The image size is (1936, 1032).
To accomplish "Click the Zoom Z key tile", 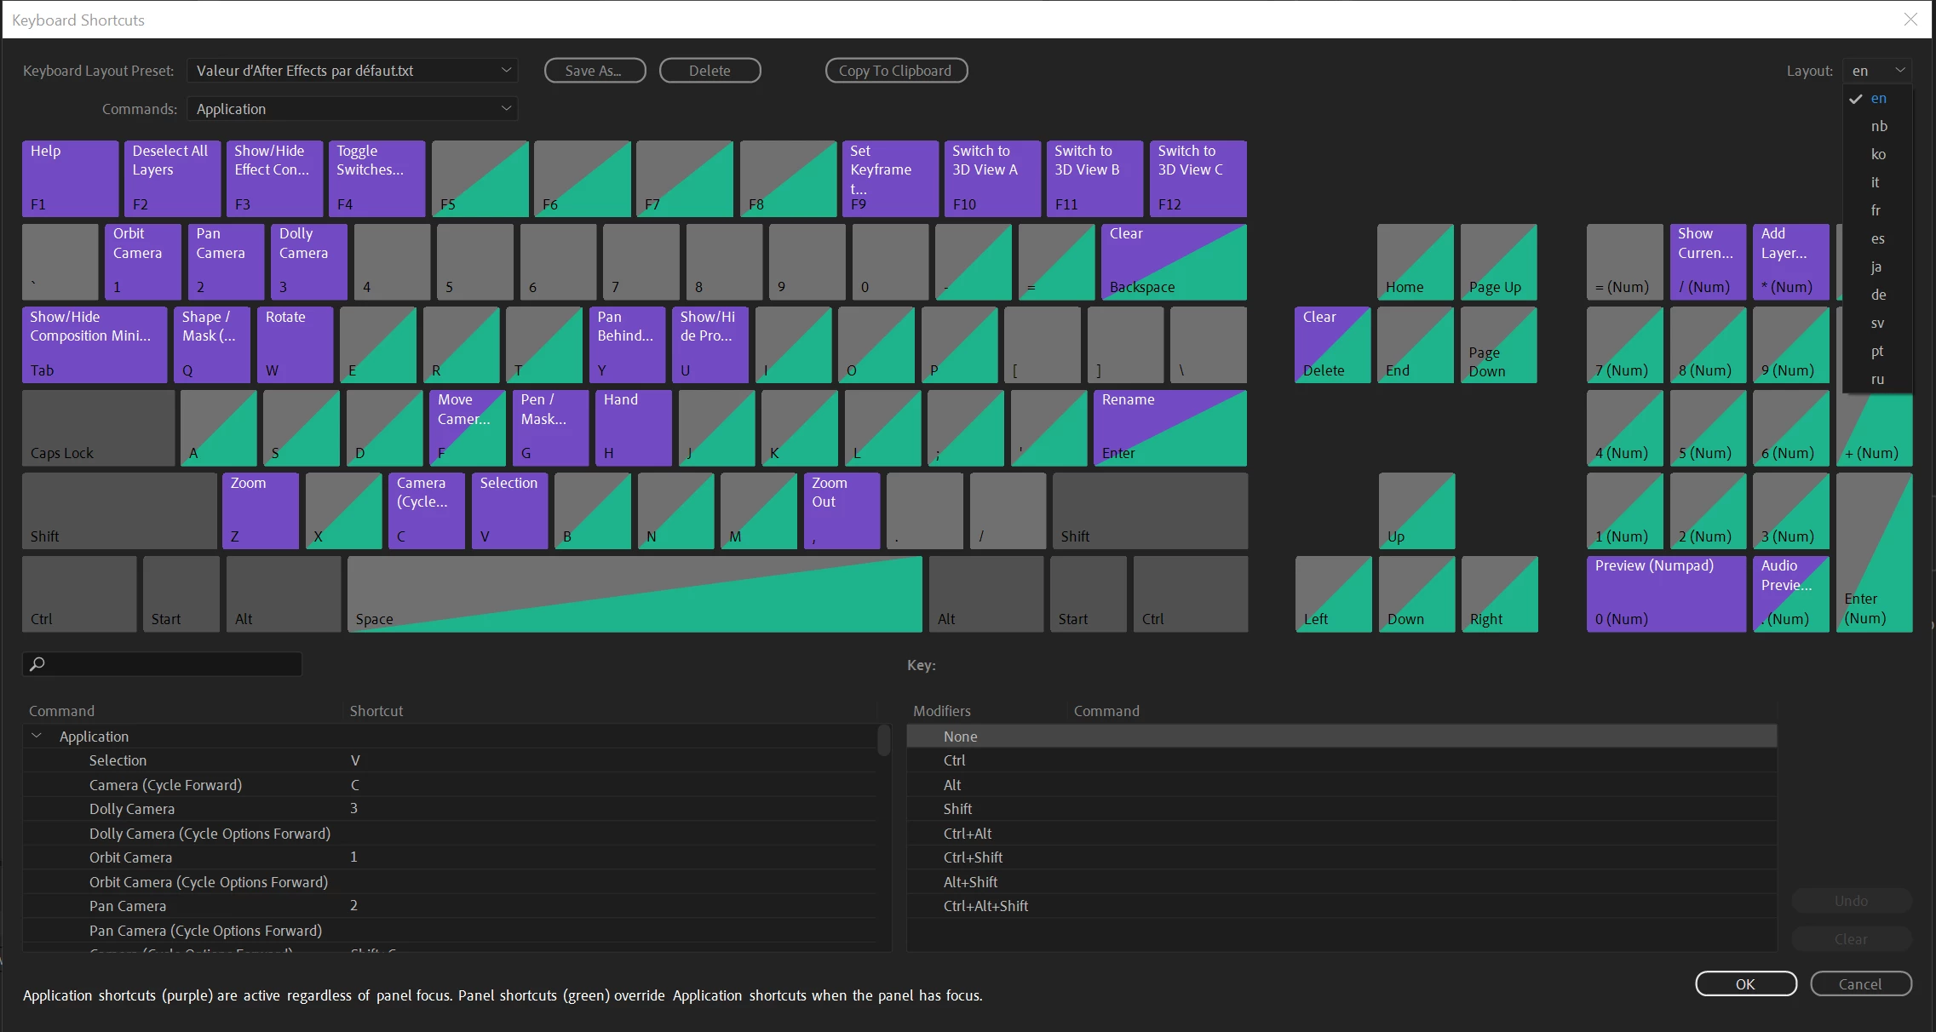I will tap(260, 511).
